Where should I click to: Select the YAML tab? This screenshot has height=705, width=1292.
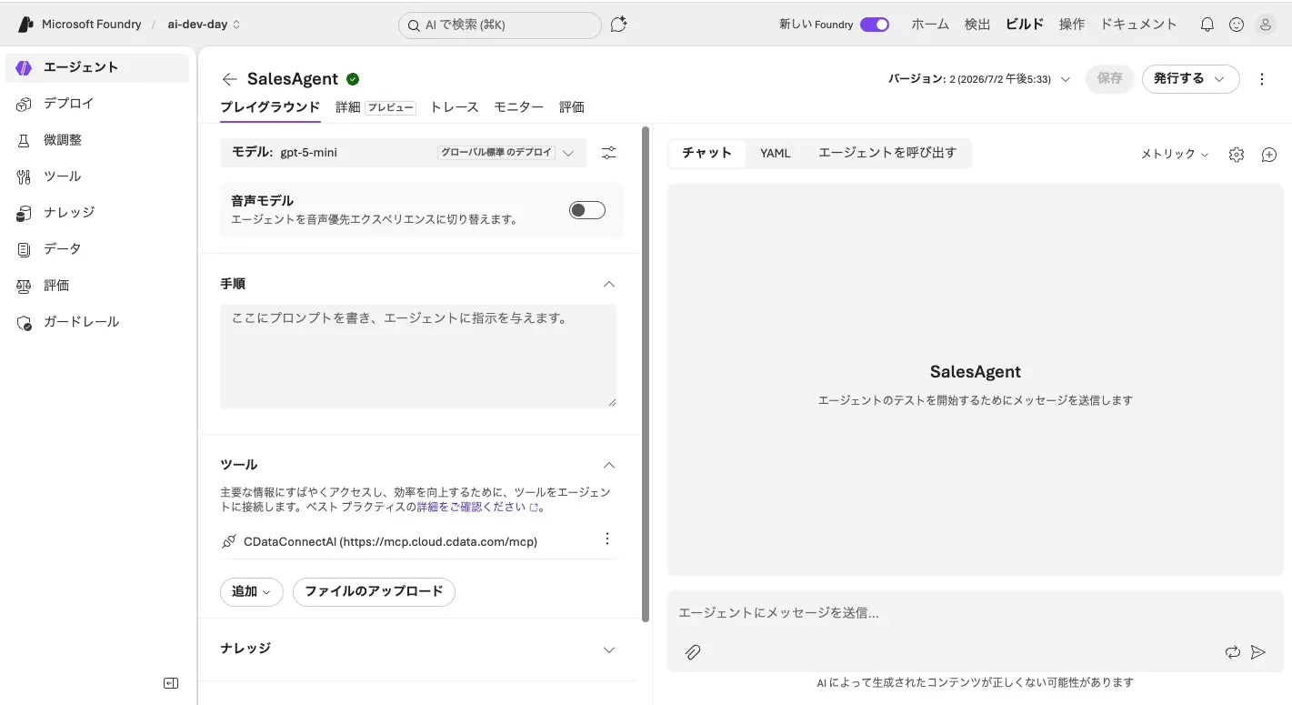click(776, 153)
